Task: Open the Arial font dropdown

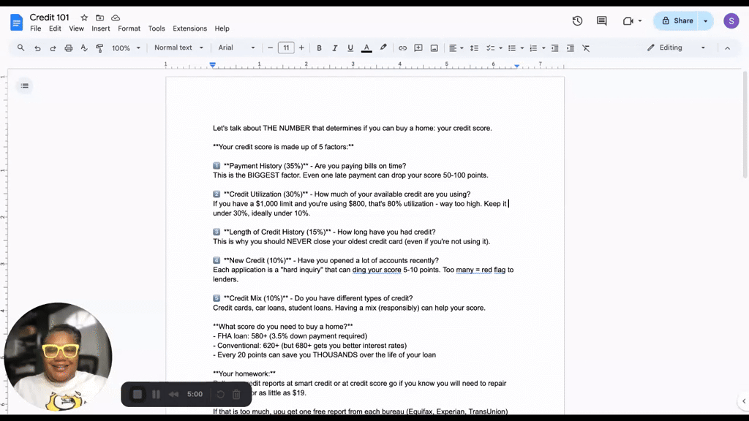Action: (236, 48)
